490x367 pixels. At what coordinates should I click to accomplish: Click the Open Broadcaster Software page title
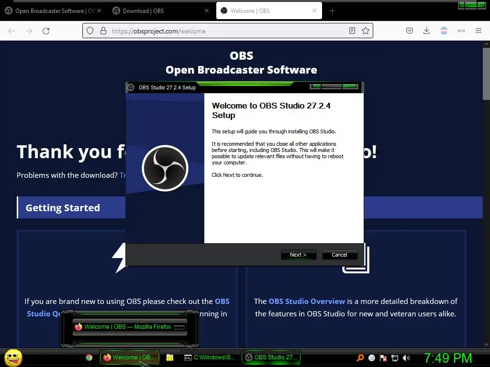click(x=241, y=70)
